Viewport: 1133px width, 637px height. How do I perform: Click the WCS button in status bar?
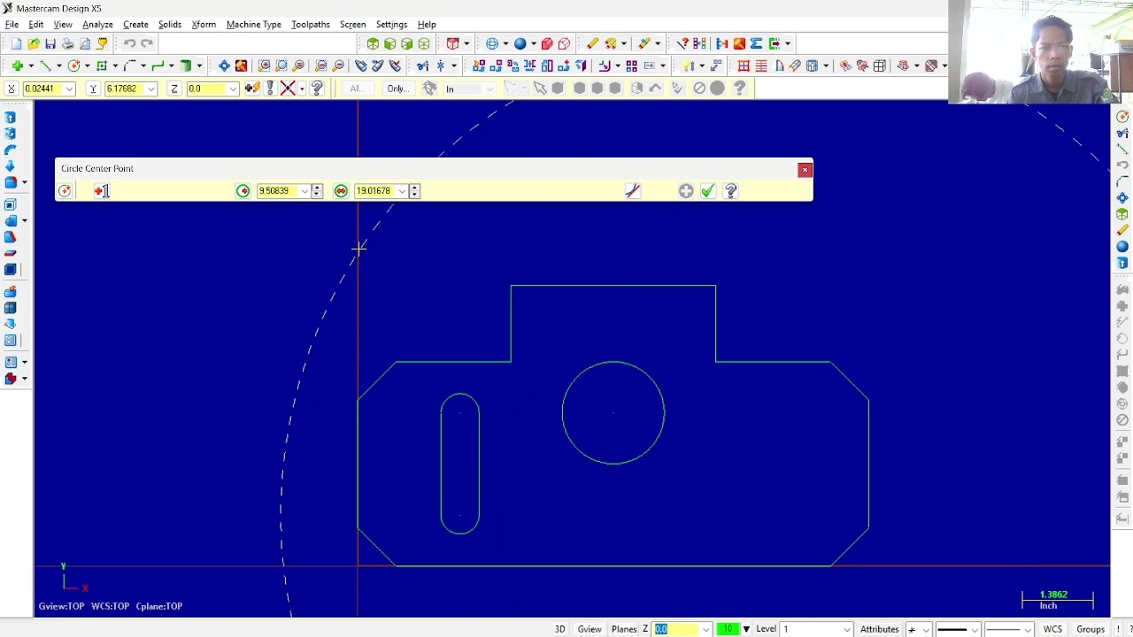coord(1052,629)
